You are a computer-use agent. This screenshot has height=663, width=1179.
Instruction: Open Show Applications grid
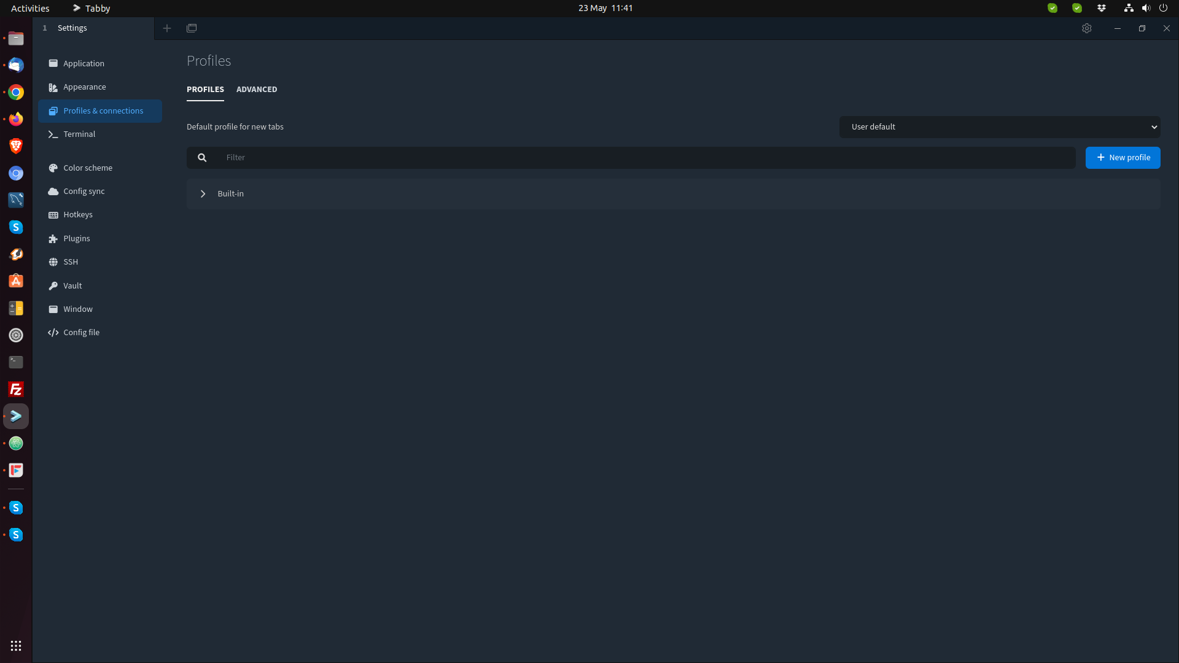(16, 646)
